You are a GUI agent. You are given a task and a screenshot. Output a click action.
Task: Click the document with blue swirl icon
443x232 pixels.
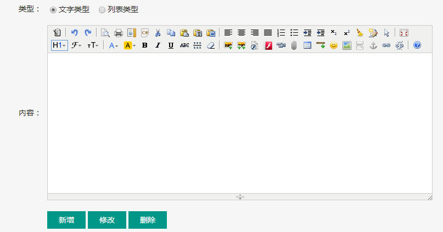pyautogui.click(x=255, y=45)
